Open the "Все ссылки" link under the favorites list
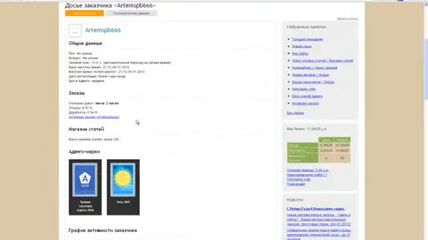This screenshot has height=240, width=428. tap(295, 113)
